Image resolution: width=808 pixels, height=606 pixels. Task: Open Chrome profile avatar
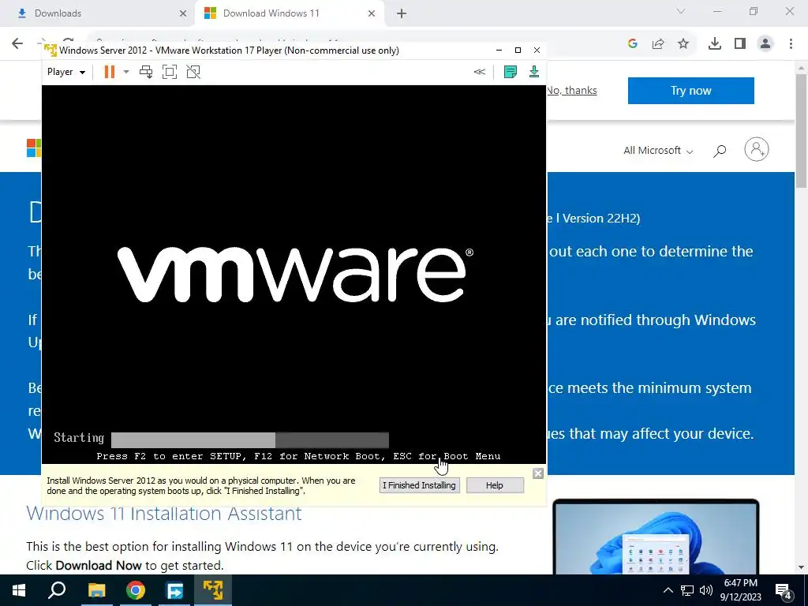tap(765, 44)
